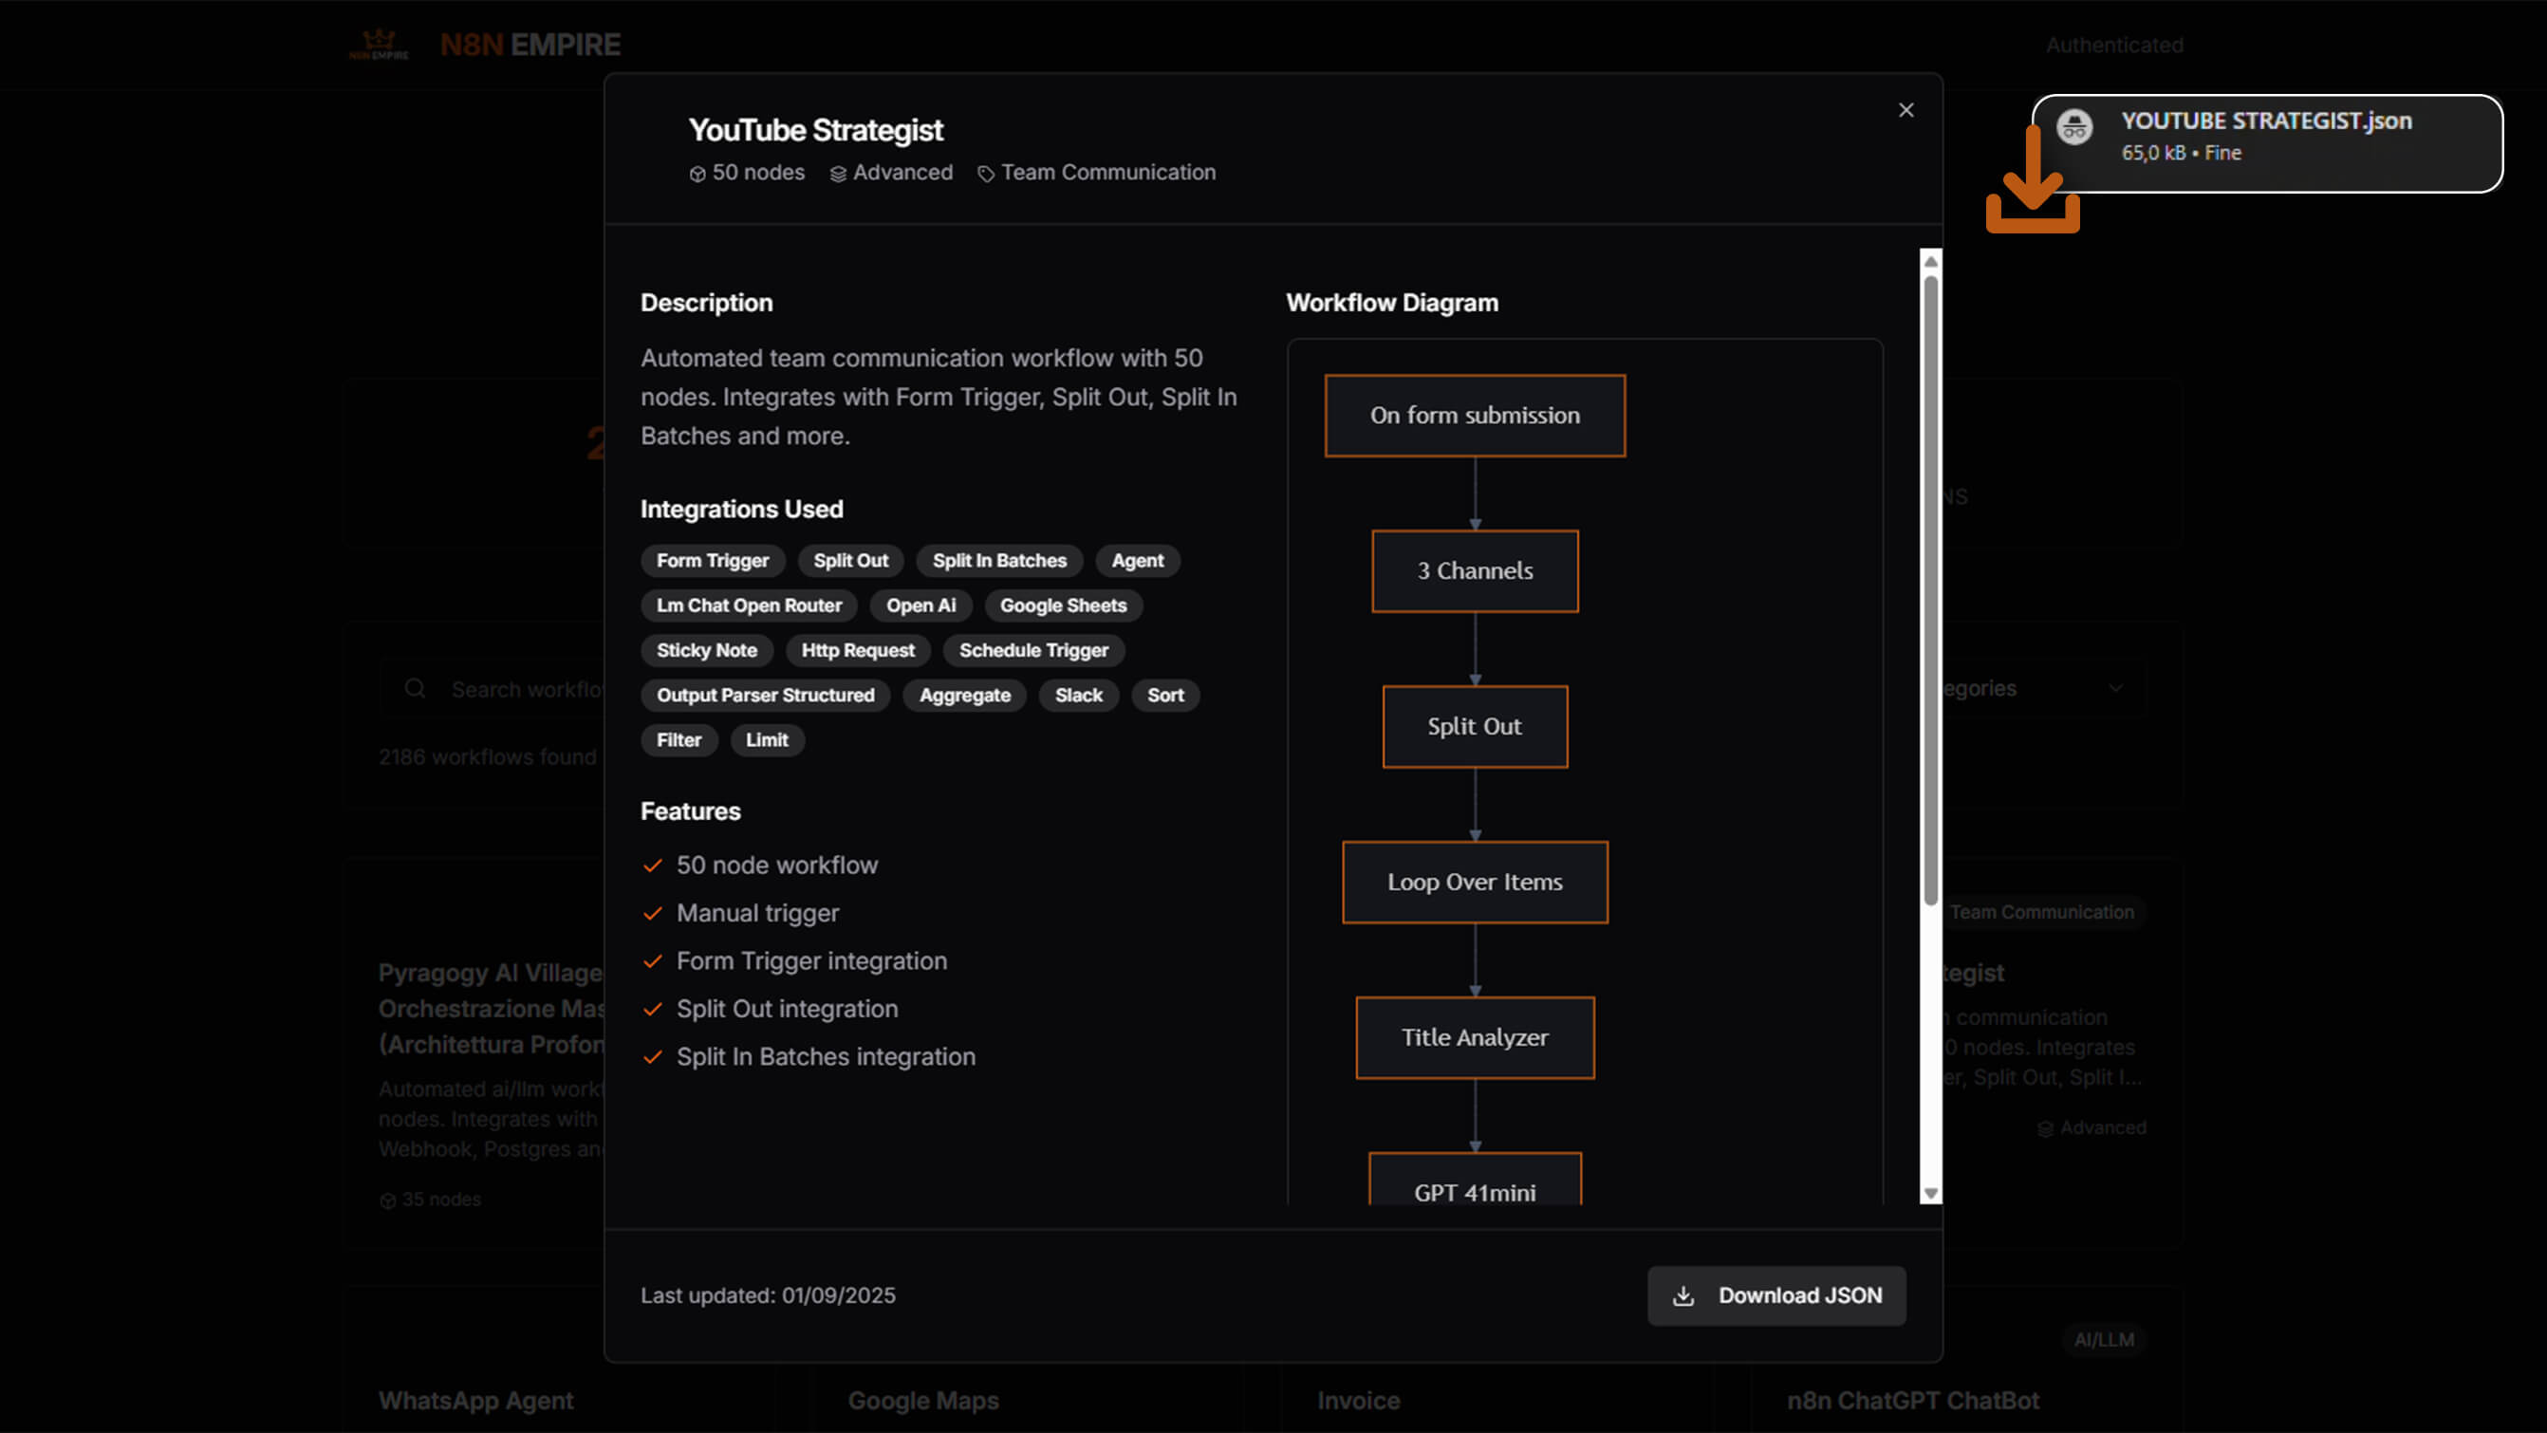Click the checkmark beside 50 node workflow
2547x1433 pixels.
(x=652, y=866)
